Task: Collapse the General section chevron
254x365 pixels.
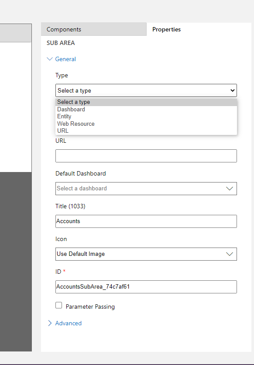Action: coord(50,59)
